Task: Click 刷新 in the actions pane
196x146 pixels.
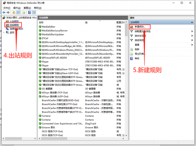Action: pyautogui.click(x=137, y=49)
